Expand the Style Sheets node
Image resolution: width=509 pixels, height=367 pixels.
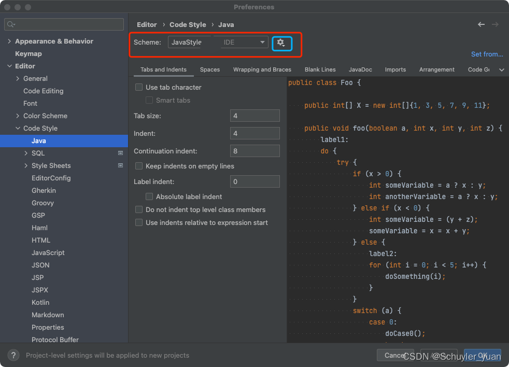[26, 166]
